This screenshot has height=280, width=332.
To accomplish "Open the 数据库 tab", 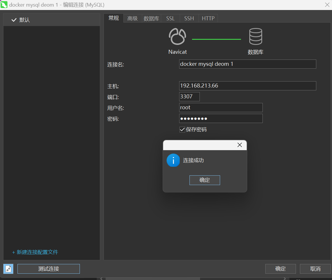I will 151,18.
